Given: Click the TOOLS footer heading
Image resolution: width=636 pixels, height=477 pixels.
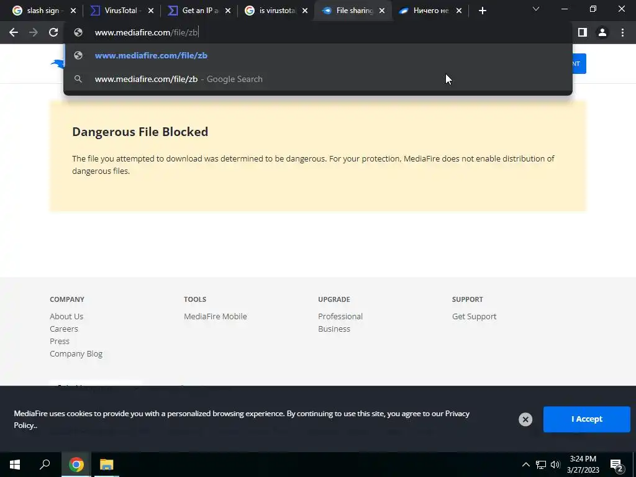Looking at the screenshot, I should pos(195,299).
